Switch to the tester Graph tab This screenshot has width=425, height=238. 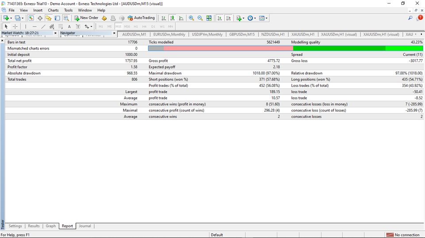click(x=50, y=226)
